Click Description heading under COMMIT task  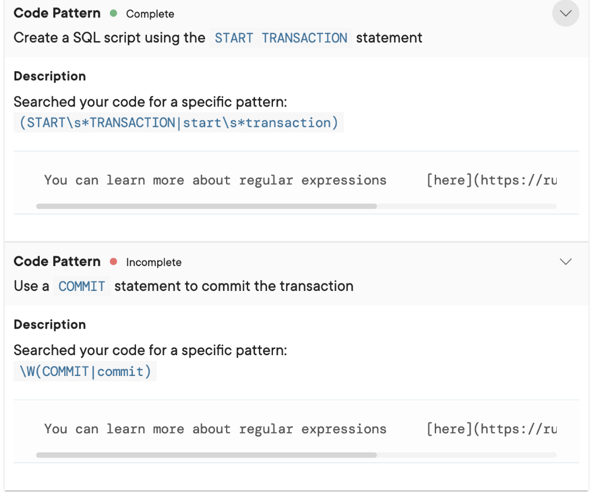pos(50,325)
